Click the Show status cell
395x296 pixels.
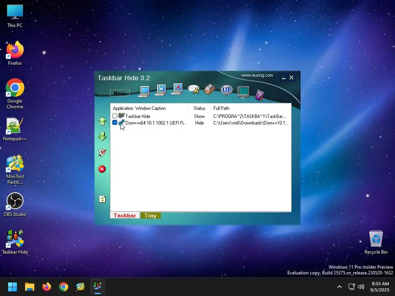click(x=199, y=116)
